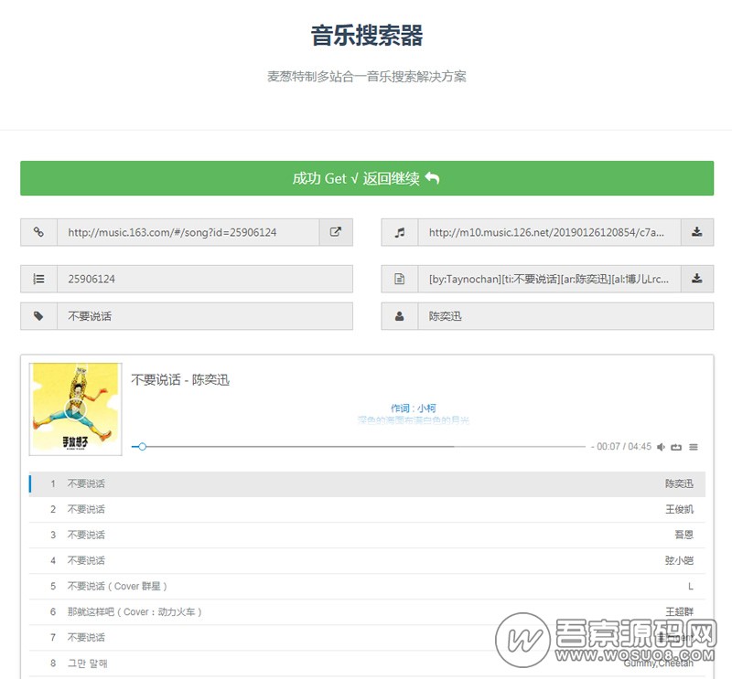The height and width of the screenshot is (679, 732).
Task: Open the song link in a new window
Action: click(x=336, y=232)
